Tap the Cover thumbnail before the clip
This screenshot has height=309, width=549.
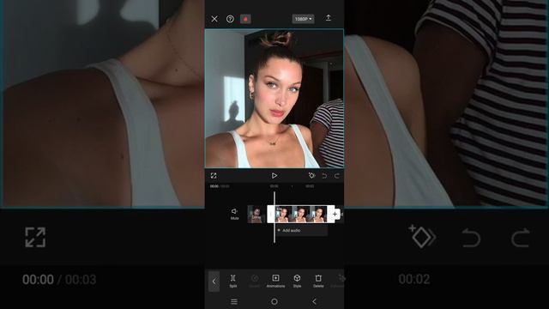click(256, 214)
